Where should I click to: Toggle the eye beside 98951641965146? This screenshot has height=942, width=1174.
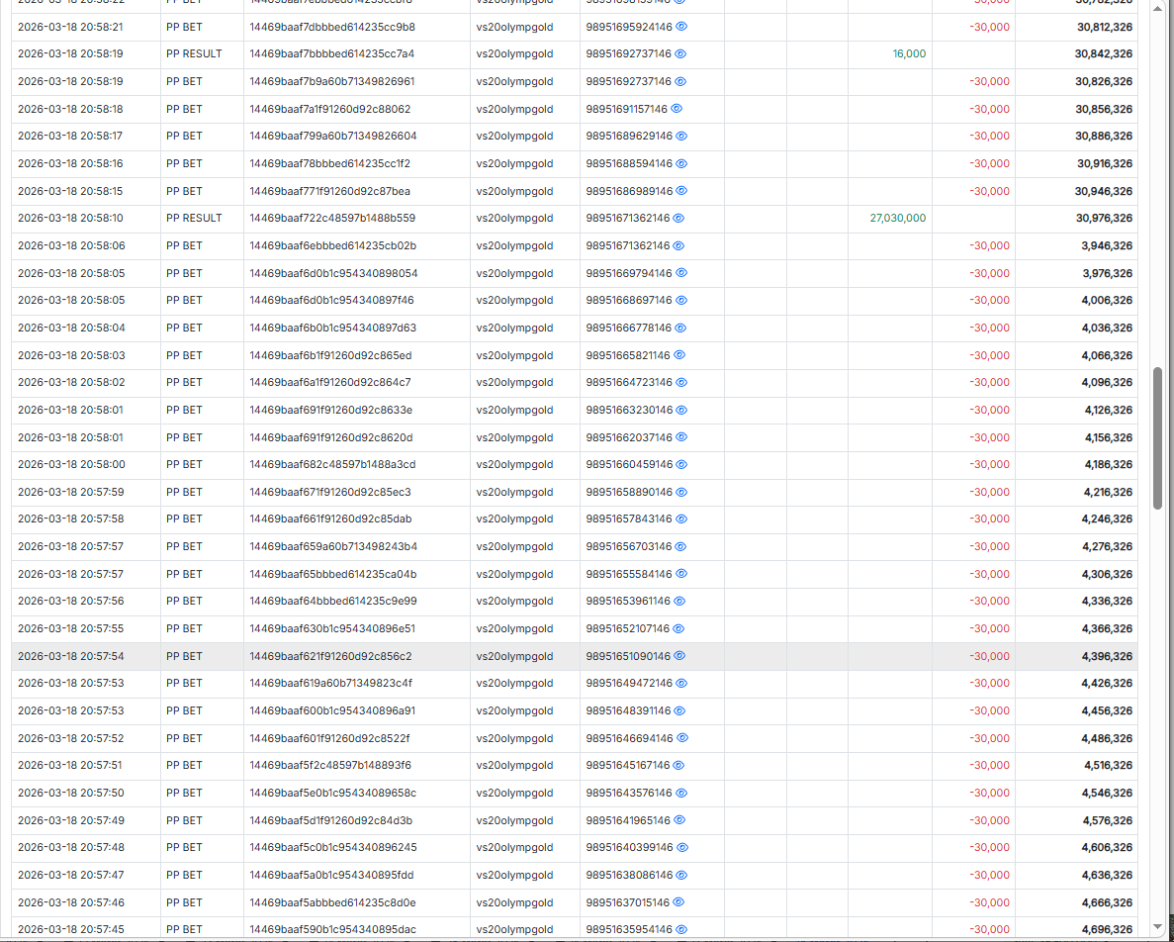(679, 820)
